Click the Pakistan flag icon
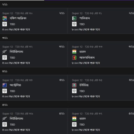The image size is (134, 134). point(74,18)
